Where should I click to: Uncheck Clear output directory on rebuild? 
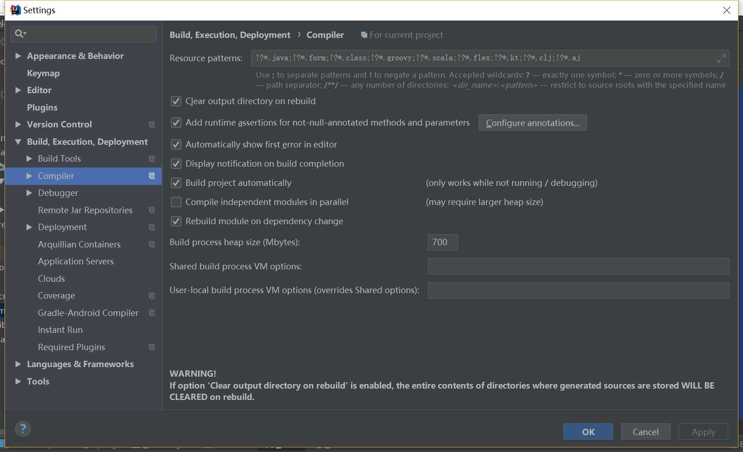[x=176, y=101]
